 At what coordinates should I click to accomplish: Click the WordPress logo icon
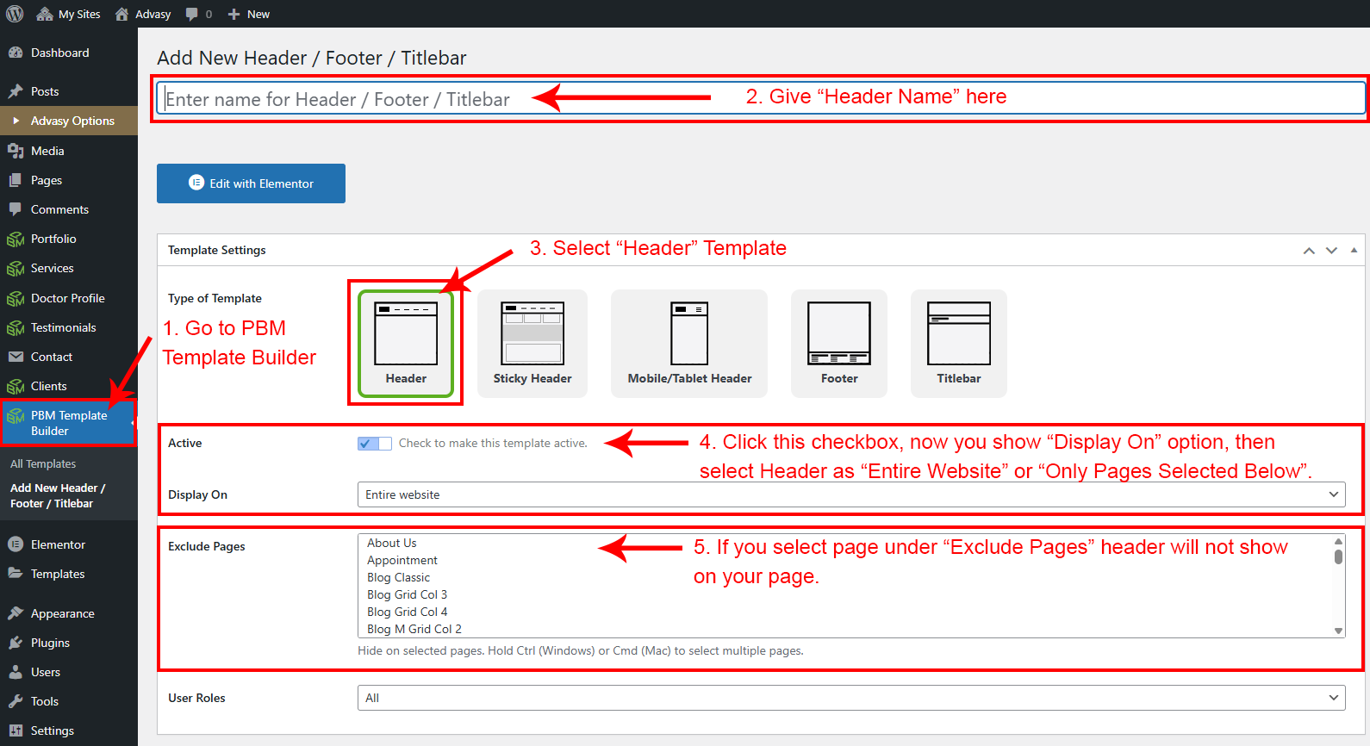click(x=15, y=14)
